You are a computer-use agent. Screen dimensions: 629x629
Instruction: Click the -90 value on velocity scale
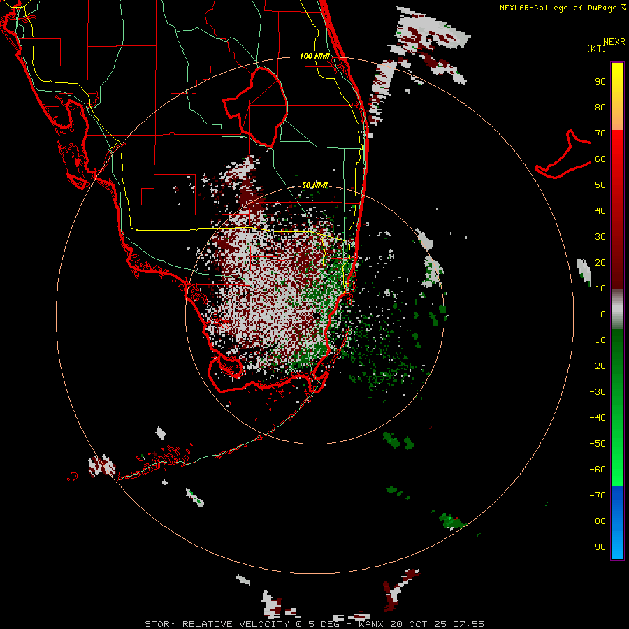coord(598,547)
